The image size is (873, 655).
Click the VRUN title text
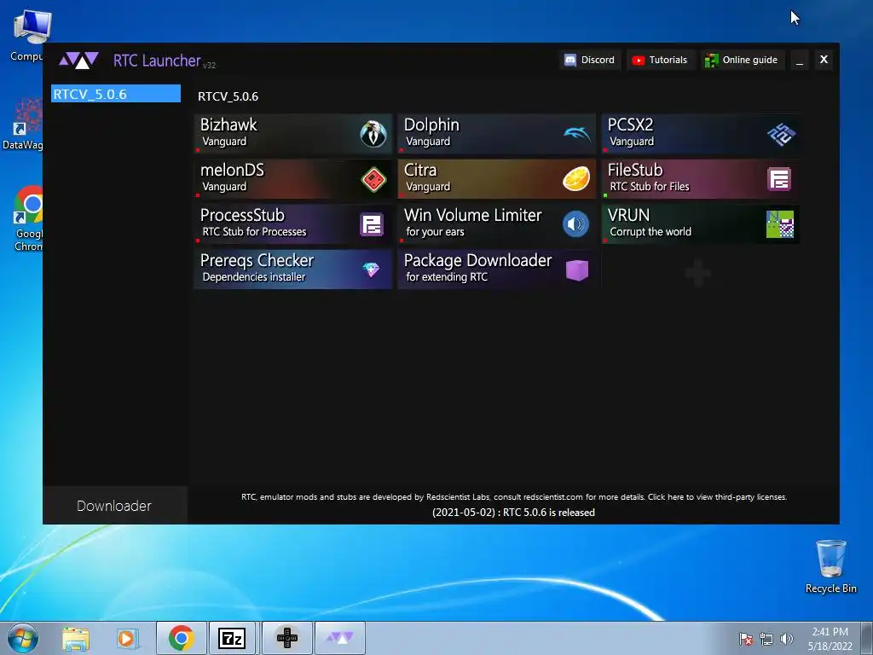(x=628, y=215)
